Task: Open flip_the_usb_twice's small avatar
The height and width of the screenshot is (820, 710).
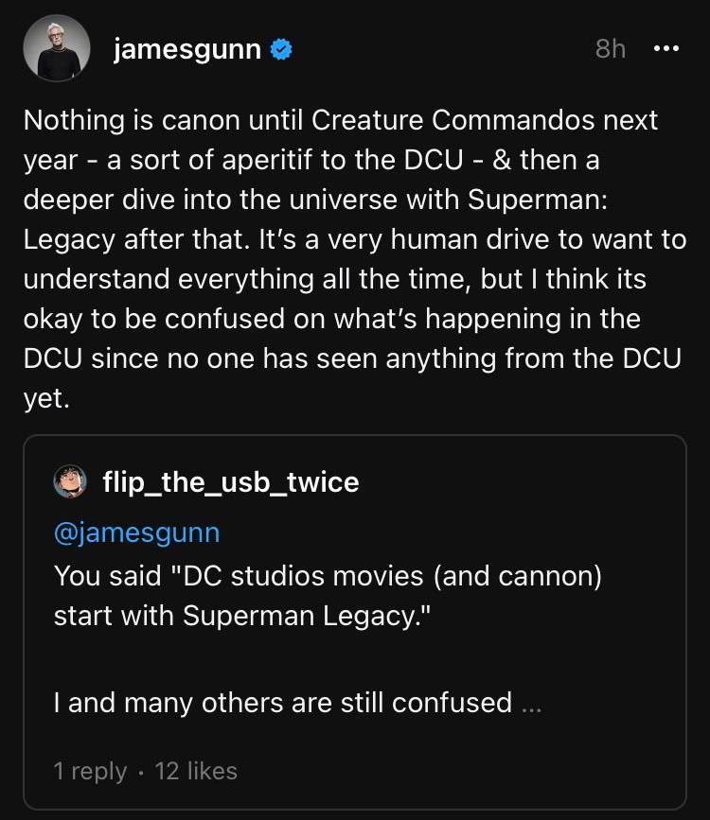Action: (x=70, y=481)
